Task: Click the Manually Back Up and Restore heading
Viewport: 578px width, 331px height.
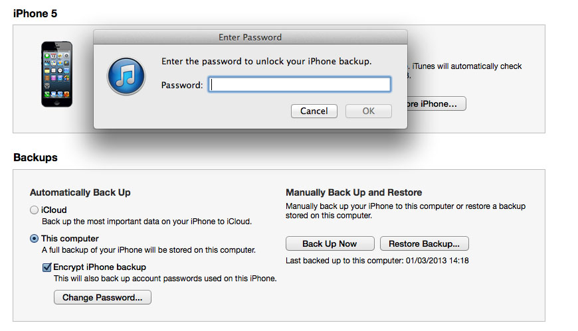Action: (353, 192)
